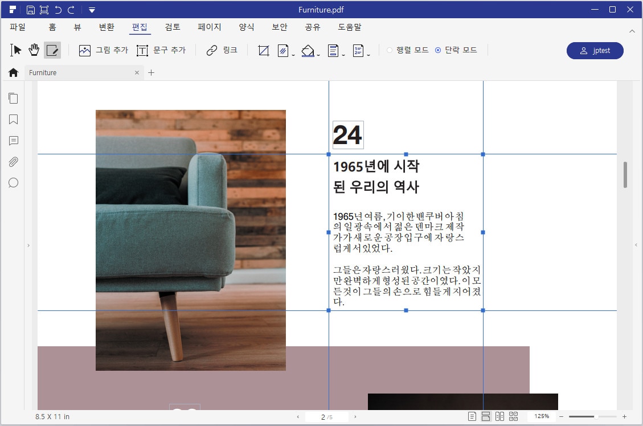Switch to two-page continuous view
The height and width of the screenshot is (426, 643).
pyautogui.click(x=513, y=416)
